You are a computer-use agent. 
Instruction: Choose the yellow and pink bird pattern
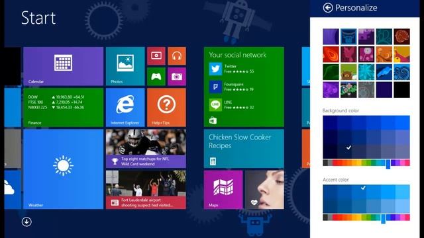[402, 54]
